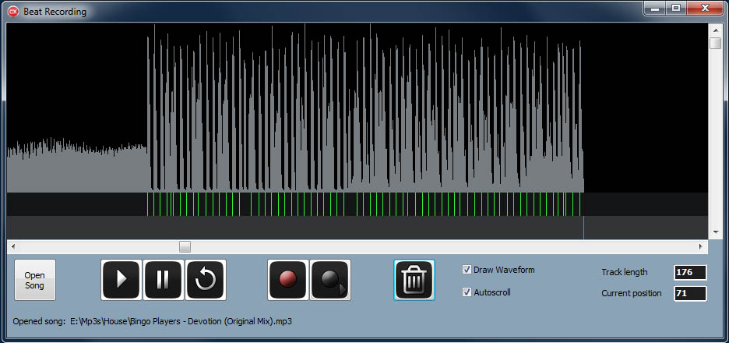Restart playback with the loop arrow icon

(x=206, y=280)
